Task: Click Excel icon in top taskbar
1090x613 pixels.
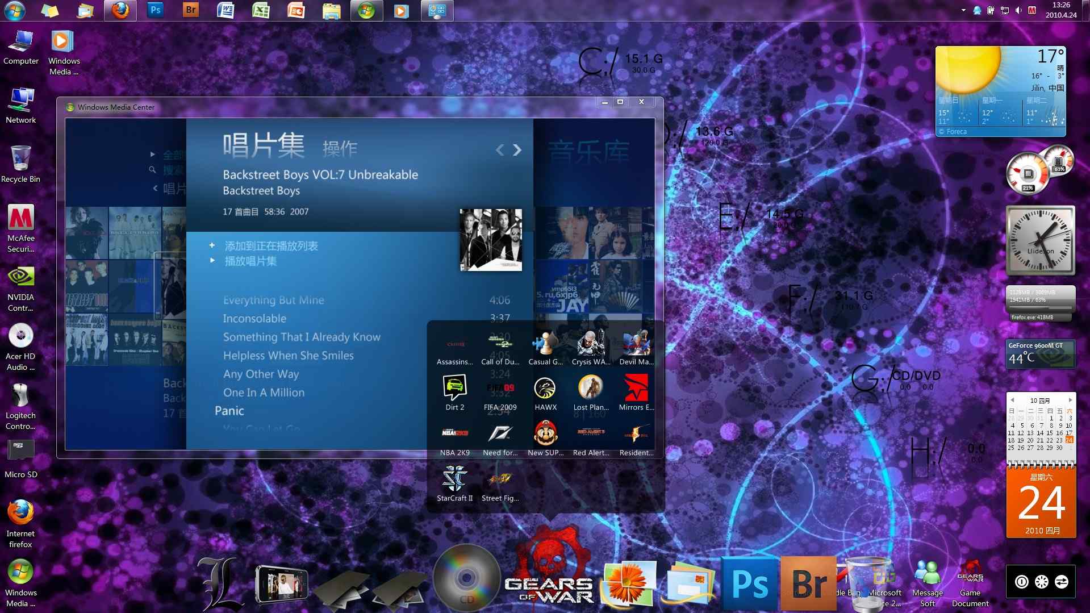Action: [x=261, y=10]
